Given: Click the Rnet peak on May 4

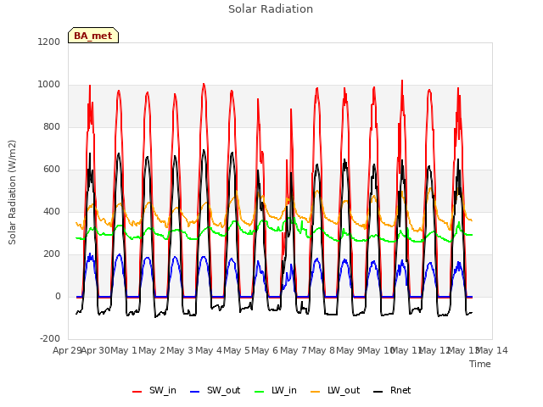Looking at the screenshot, I should click(x=204, y=150).
